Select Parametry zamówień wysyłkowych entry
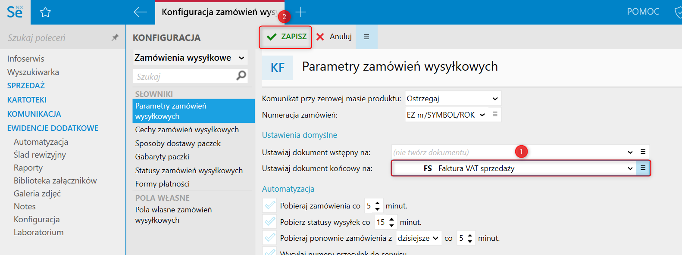Viewport: 682px width, 255px height. point(194,111)
